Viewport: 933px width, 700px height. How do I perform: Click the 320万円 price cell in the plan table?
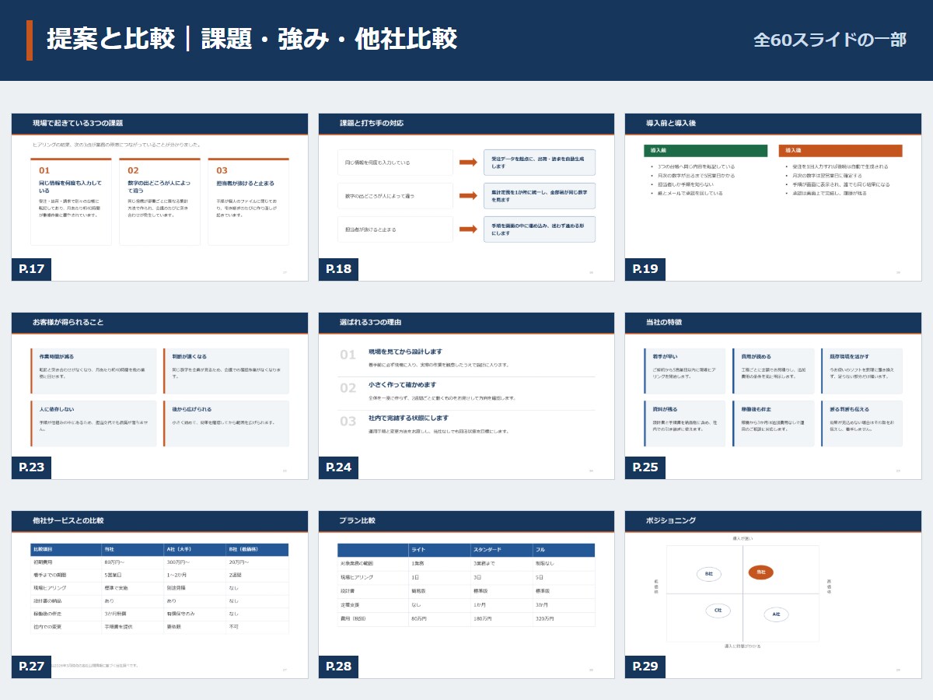564,619
